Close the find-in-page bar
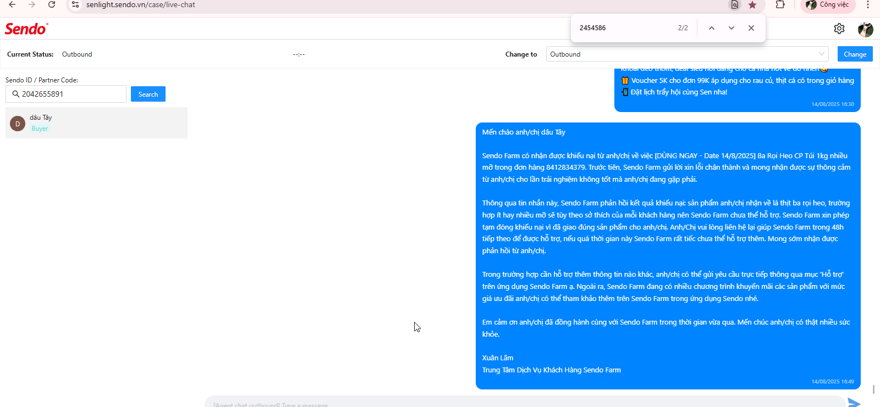The image size is (880, 407). point(751,28)
